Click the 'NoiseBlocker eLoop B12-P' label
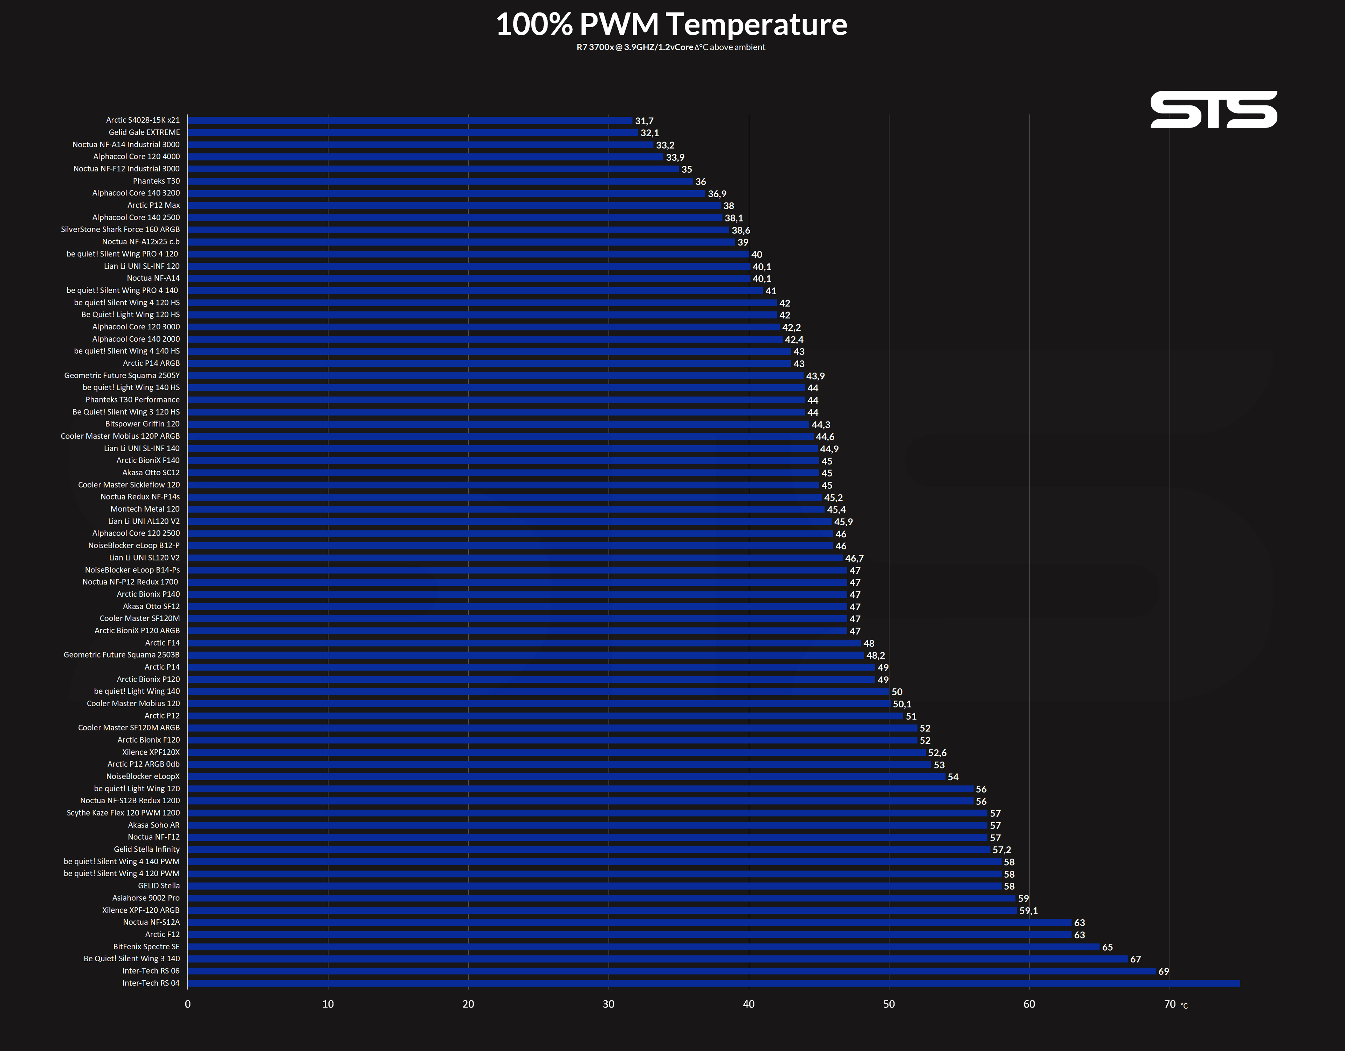 click(134, 546)
